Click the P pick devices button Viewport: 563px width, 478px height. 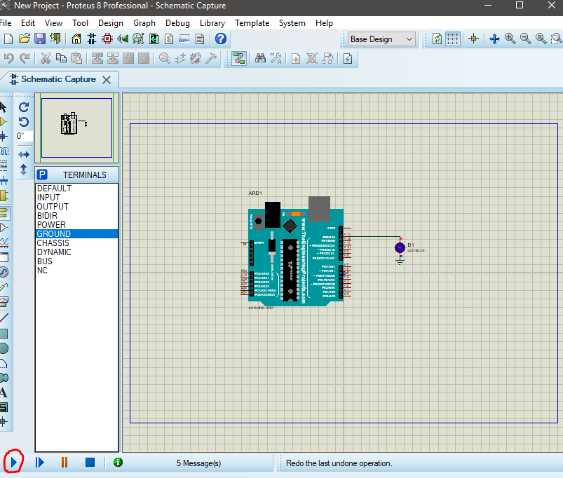coord(42,175)
